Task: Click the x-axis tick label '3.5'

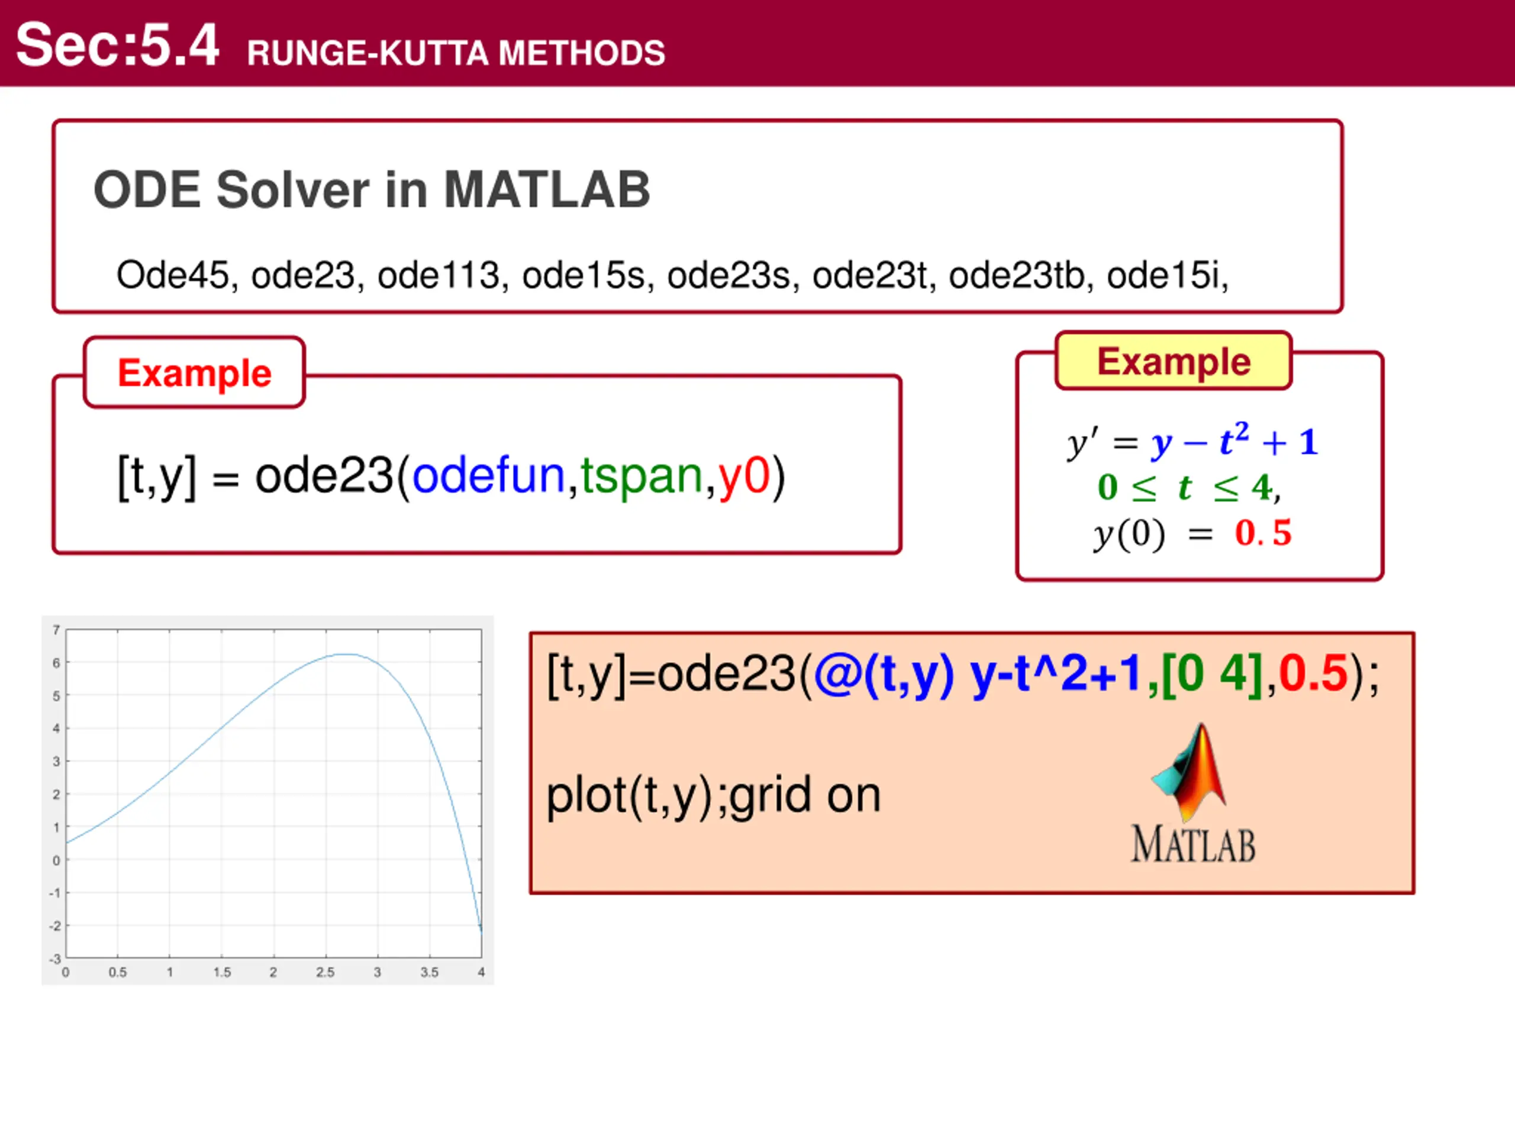Action: [x=430, y=972]
